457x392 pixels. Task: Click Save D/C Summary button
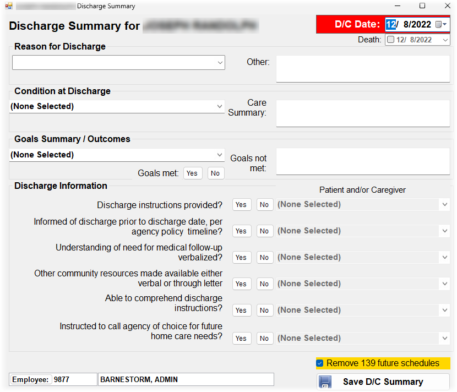coord(383,382)
